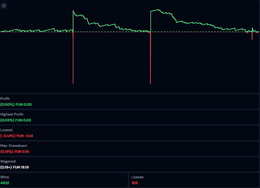The image size is (260, 188).
Task: Open the chart settings gear icon
Action: (4, 6)
